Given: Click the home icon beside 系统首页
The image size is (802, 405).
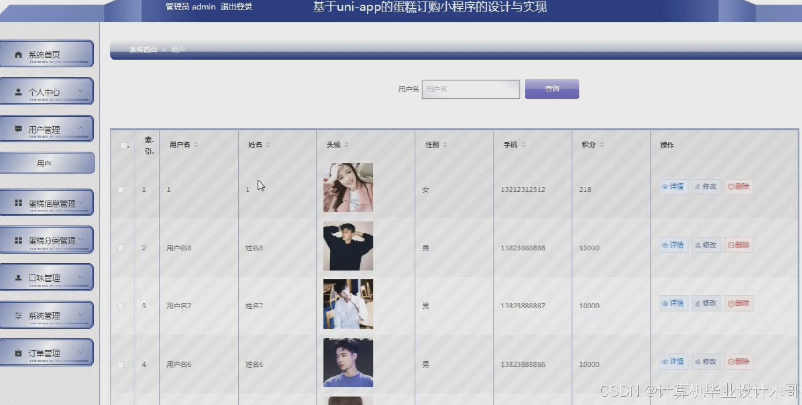Looking at the screenshot, I should click(x=18, y=54).
